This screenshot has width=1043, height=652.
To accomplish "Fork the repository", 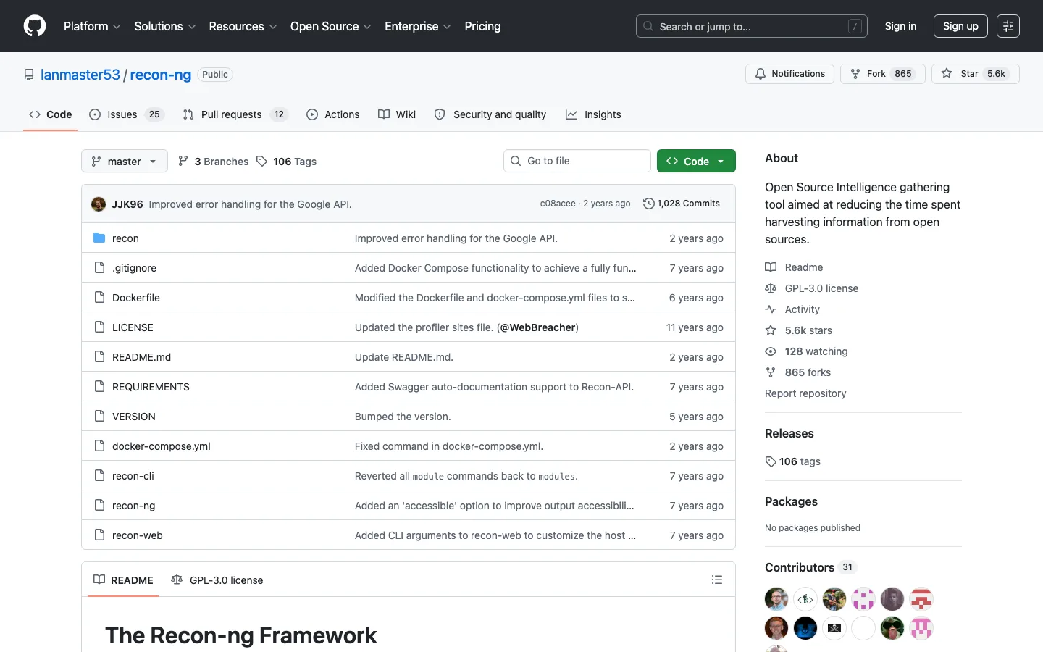I will pyautogui.click(x=882, y=74).
